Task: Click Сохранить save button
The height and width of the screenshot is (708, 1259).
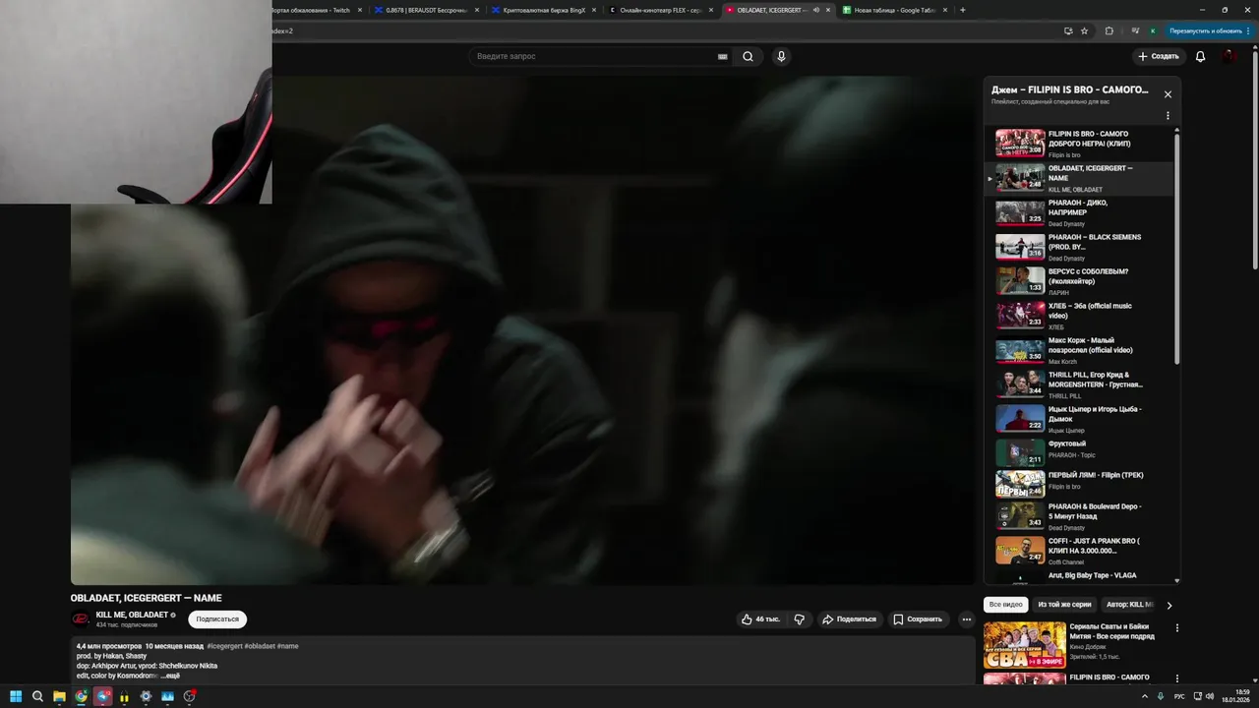Action: point(919,619)
